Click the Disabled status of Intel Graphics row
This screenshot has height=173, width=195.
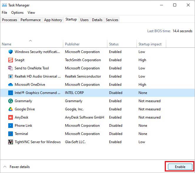pyautogui.click(x=116, y=93)
